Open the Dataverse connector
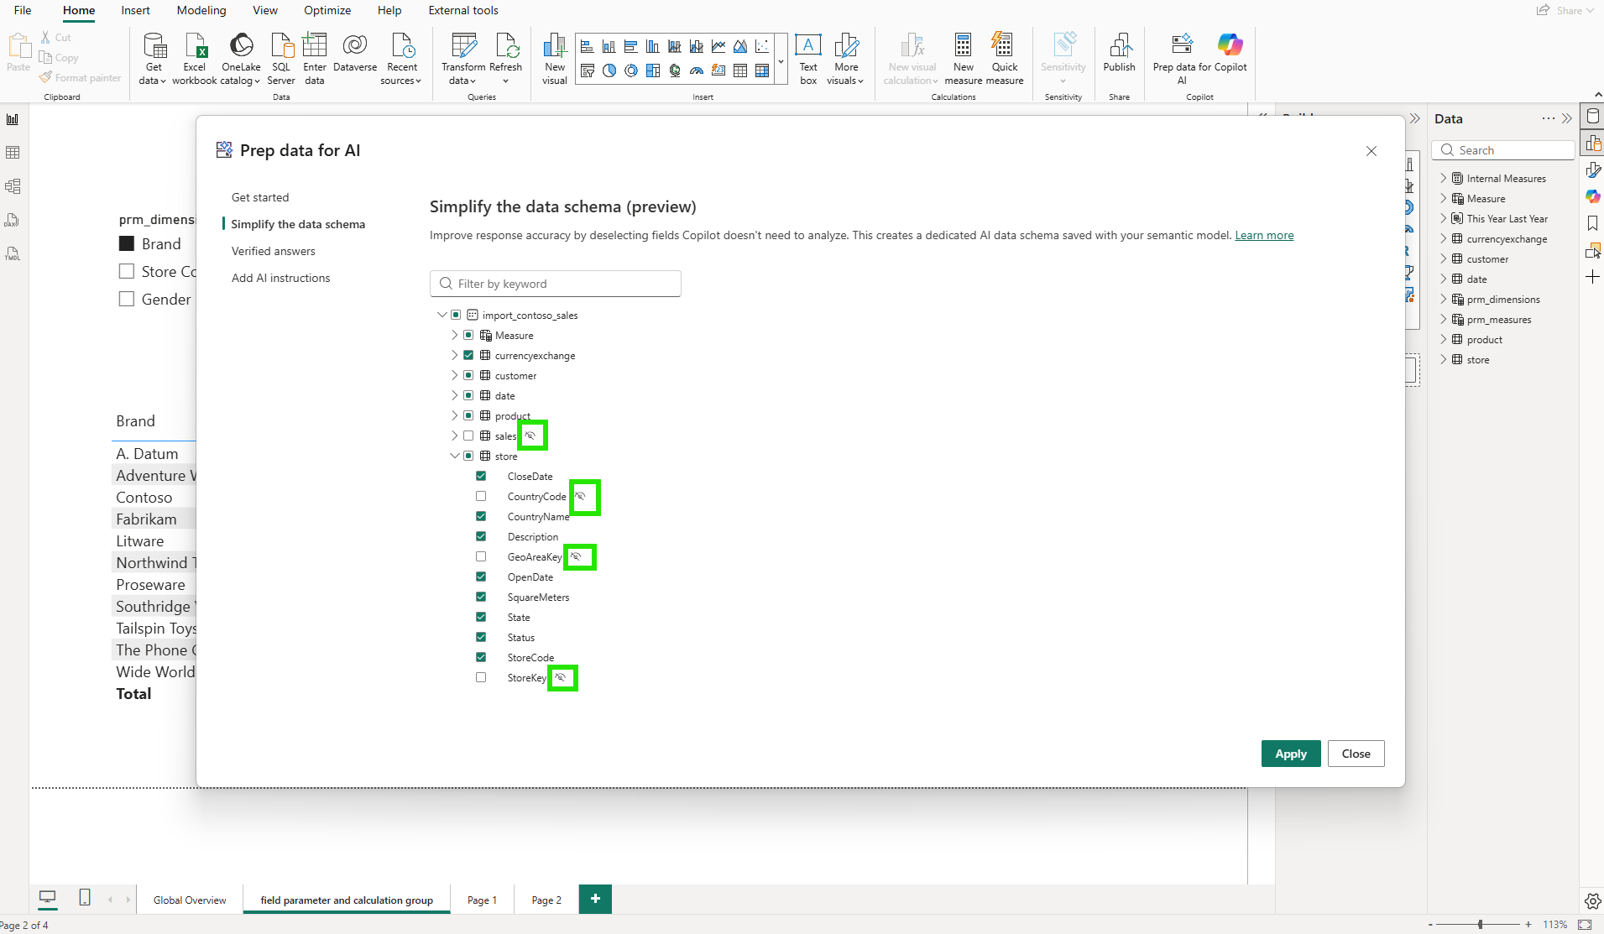 (355, 53)
